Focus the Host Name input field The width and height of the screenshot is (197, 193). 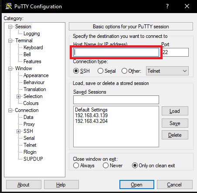click(116, 52)
